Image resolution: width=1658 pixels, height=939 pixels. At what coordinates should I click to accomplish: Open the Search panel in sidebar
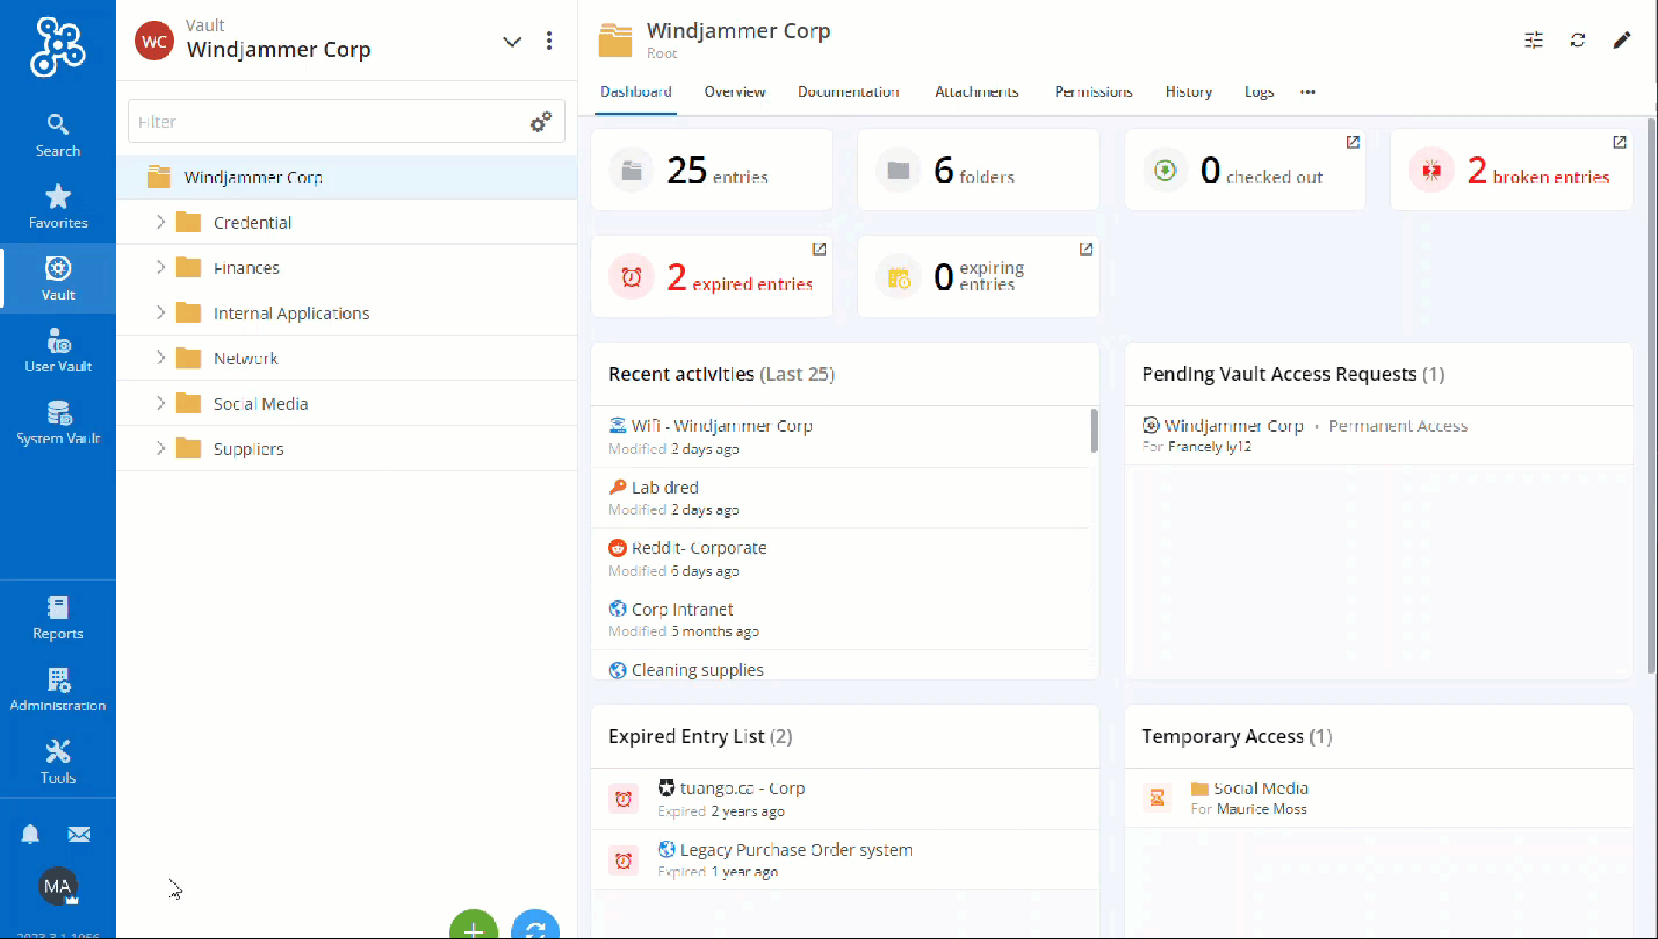pyautogui.click(x=57, y=135)
